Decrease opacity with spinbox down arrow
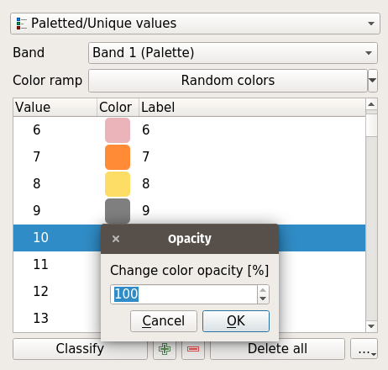388x370 pixels. 263,299
